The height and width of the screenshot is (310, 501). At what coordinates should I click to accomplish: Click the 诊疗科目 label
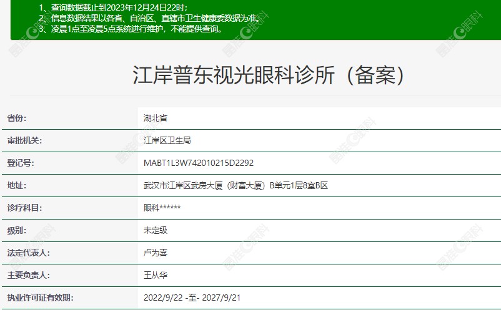[x=24, y=208]
